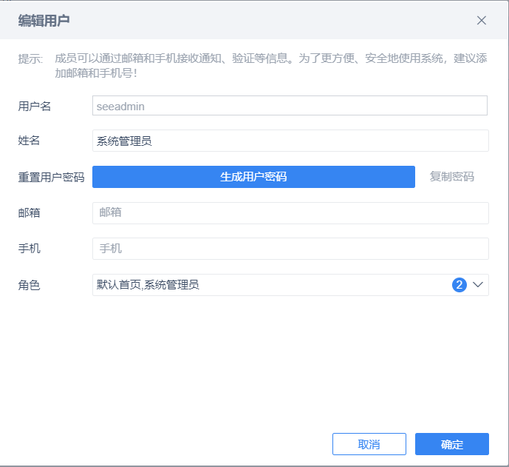Click the 用户名 field showing seeadmin
Viewport: 509px width, 467px height.
(290, 106)
